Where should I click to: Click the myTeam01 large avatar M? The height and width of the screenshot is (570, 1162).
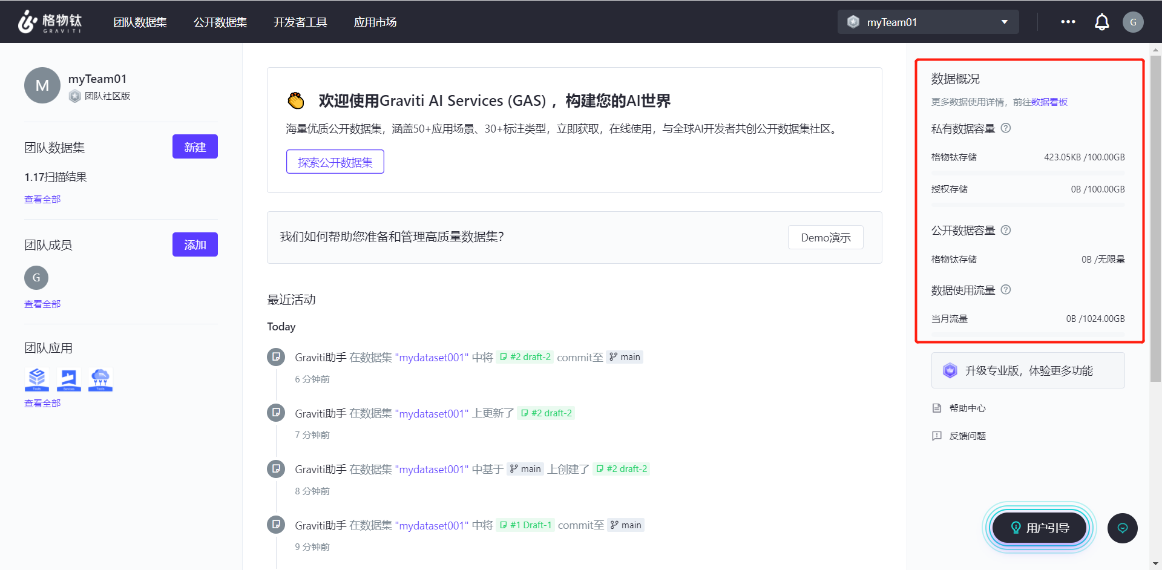[x=42, y=85]
